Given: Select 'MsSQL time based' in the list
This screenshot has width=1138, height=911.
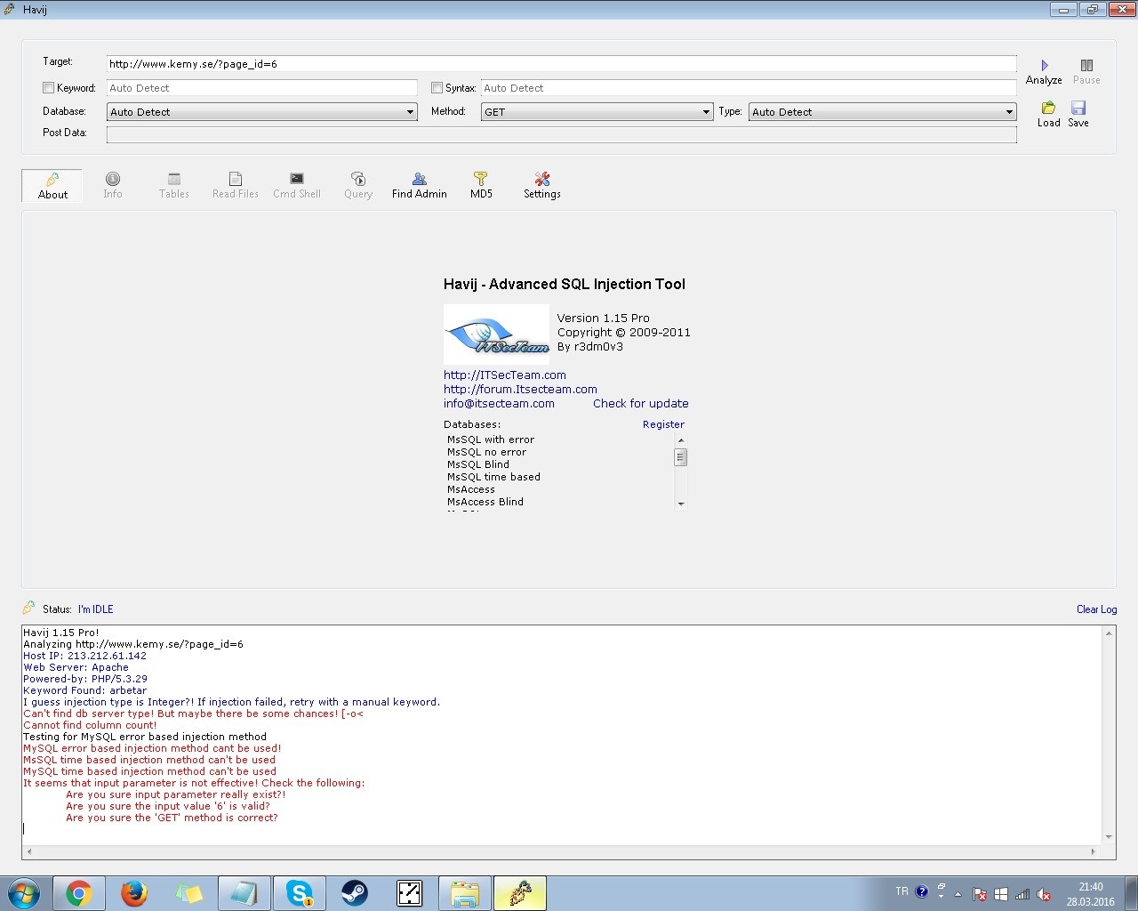Looking at the screenshot, I should point(493,477).
